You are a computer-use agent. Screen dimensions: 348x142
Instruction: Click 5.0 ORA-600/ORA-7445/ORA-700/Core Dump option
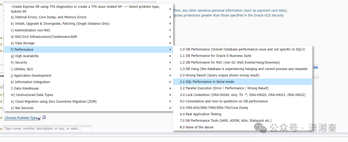click(x=214, y=108)
